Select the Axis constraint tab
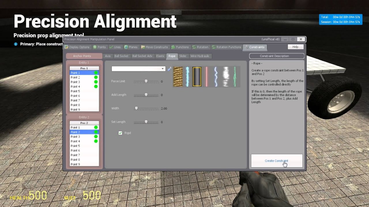Image resolution: width=369 pixels, height=207 pixels. [108, 56]
